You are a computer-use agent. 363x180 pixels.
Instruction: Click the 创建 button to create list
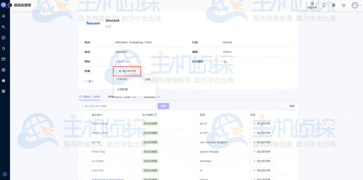pos(148,79)
